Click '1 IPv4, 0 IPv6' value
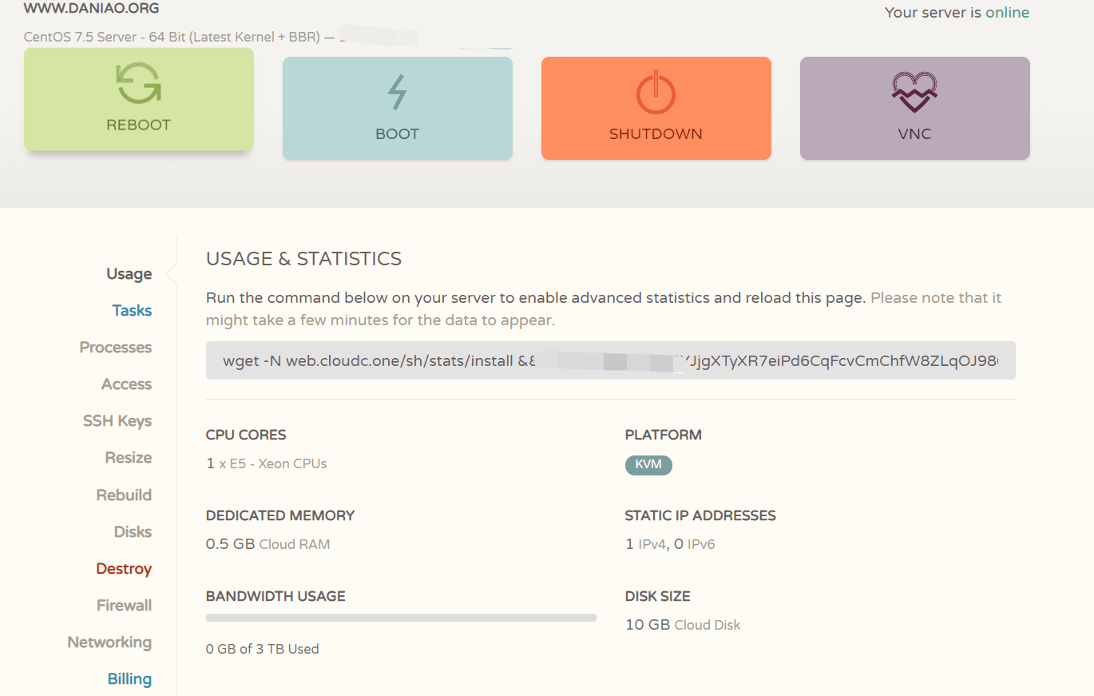Screen dimensions: 1094x696 pos(670,544)
